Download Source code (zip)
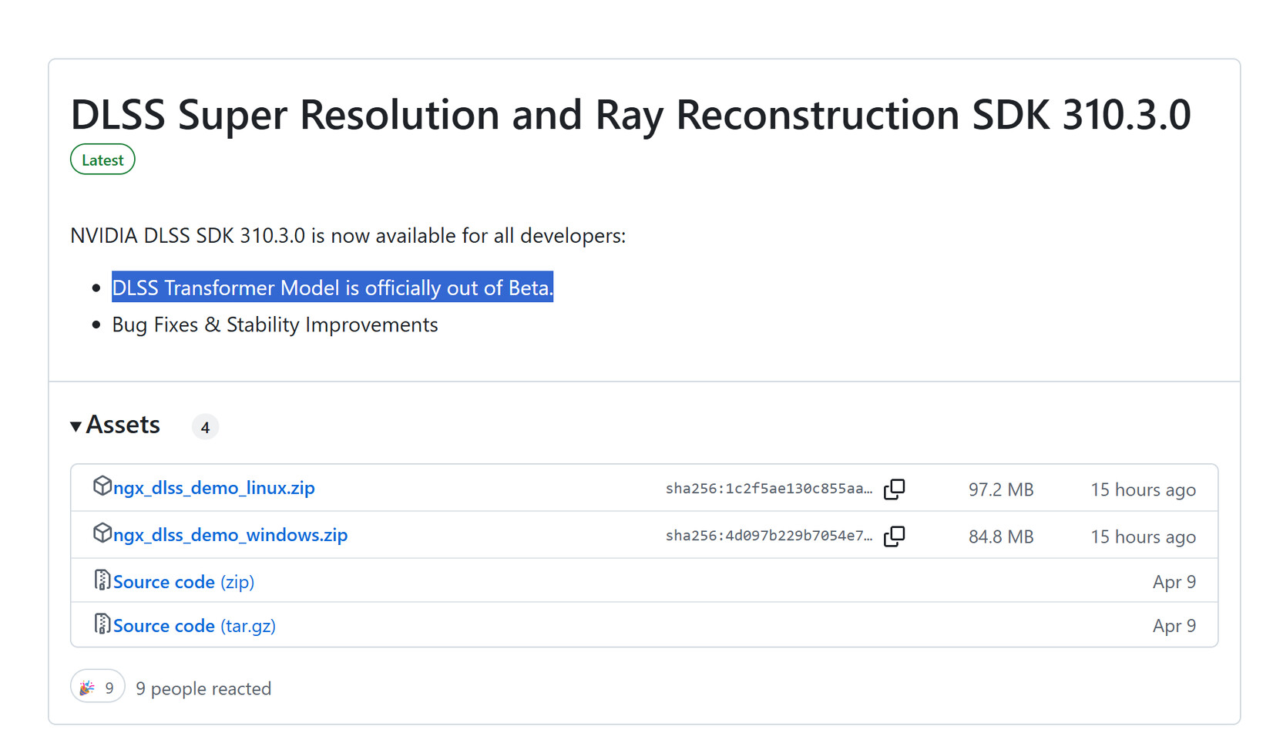 pos(183,582)
